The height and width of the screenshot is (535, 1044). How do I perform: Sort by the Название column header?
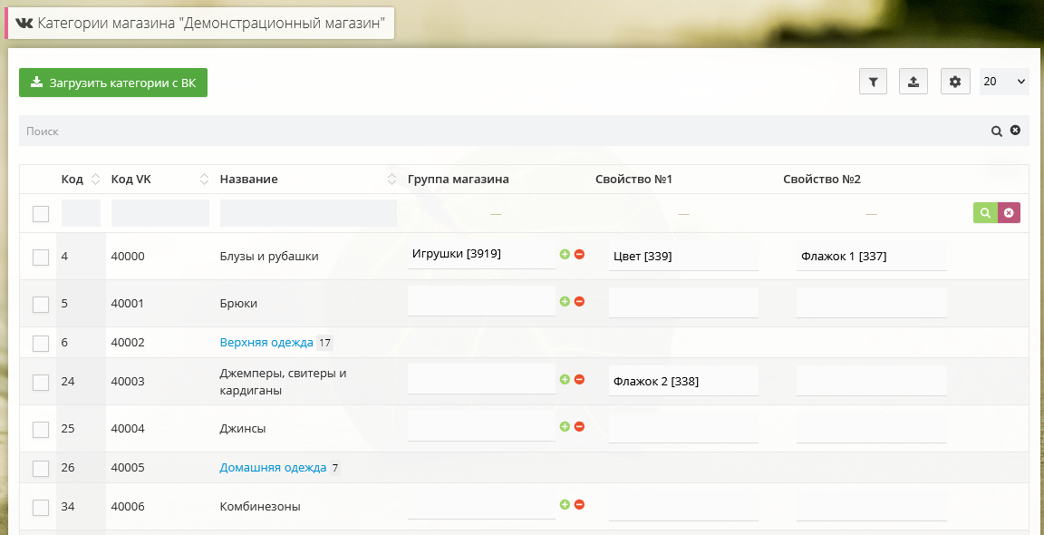[x=248, y=180]
